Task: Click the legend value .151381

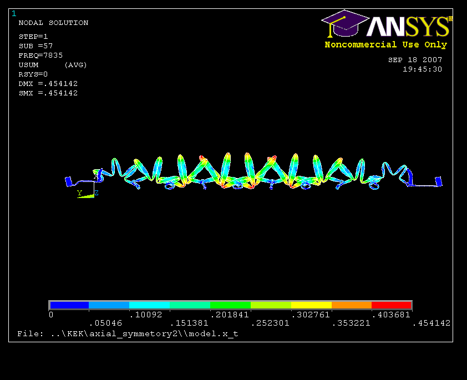Action: coord(189,323)
